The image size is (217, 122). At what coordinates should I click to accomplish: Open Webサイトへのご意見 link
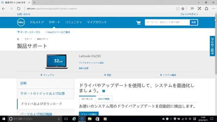(x=58, y=32)
